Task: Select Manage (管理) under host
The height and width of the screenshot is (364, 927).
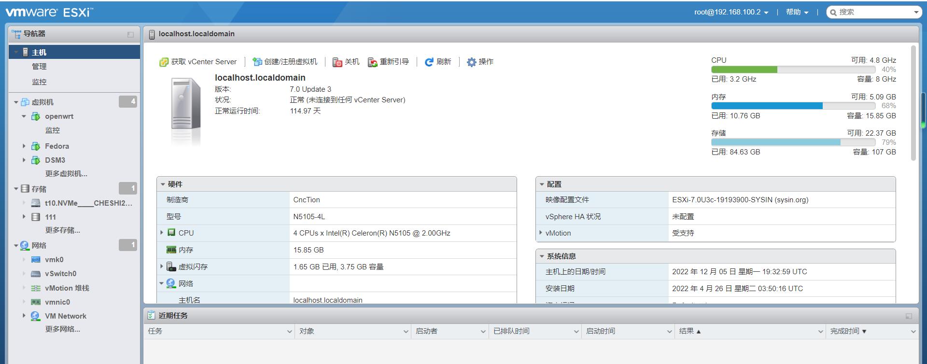Action: coord(39,67)
